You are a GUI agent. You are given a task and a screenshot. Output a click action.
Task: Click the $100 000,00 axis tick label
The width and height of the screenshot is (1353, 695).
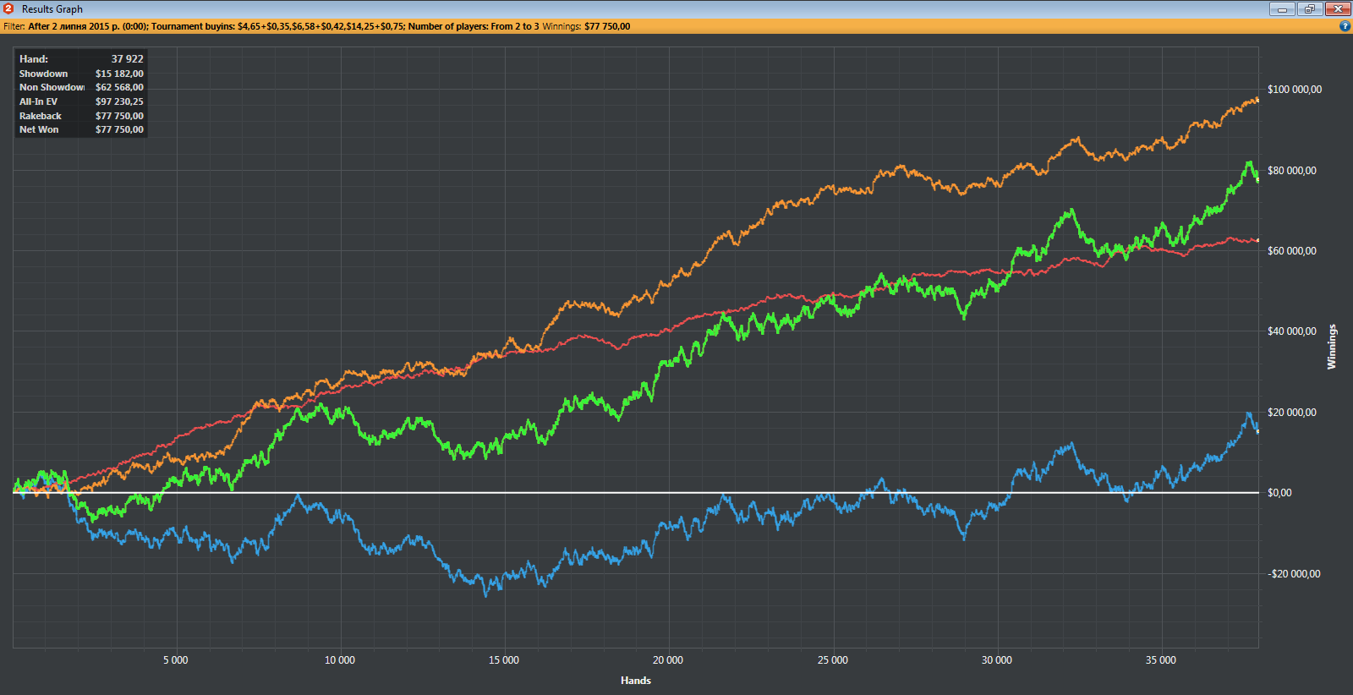[1294, 90]
